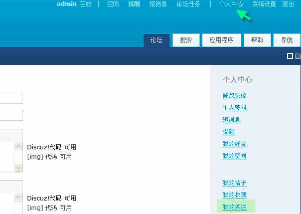Screen dimensions: 301x214
Task: Click the gray square icon beside it
Action: [298, 56]
